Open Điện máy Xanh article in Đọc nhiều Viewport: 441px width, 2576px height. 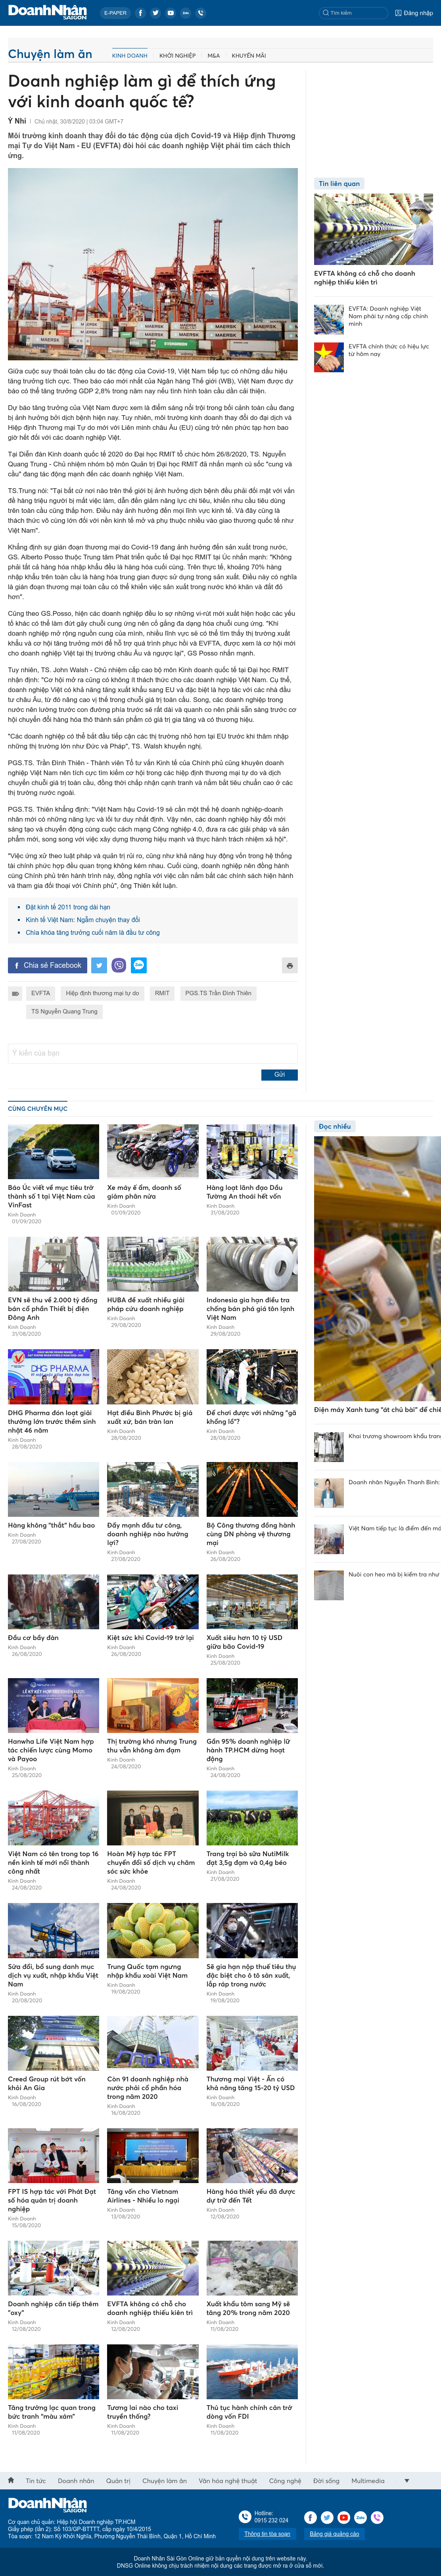point(377,1409)
